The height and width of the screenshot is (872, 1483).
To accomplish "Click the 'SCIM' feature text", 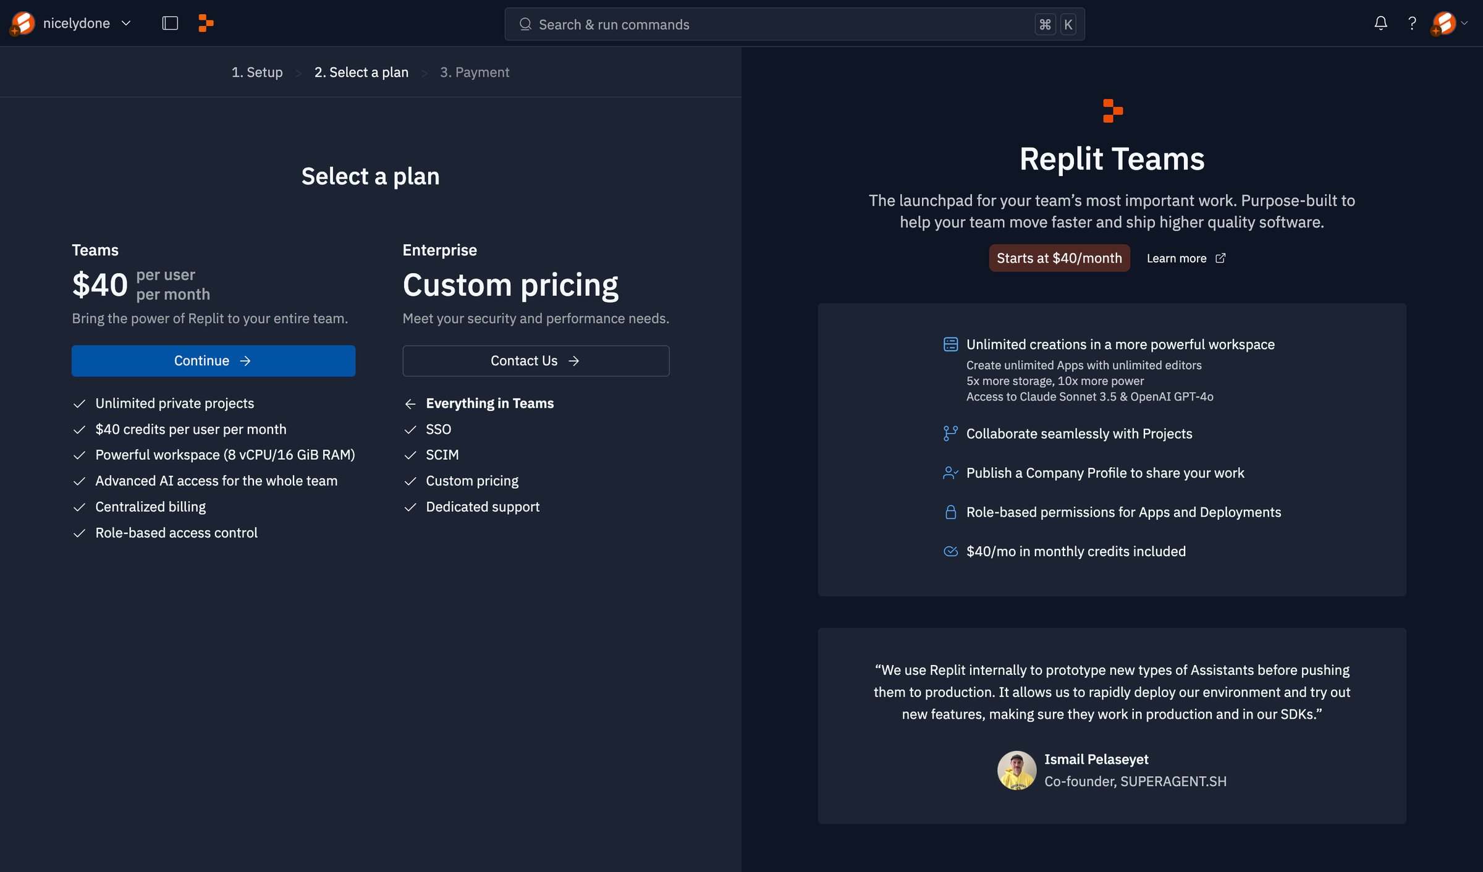I will pos(442,455).
